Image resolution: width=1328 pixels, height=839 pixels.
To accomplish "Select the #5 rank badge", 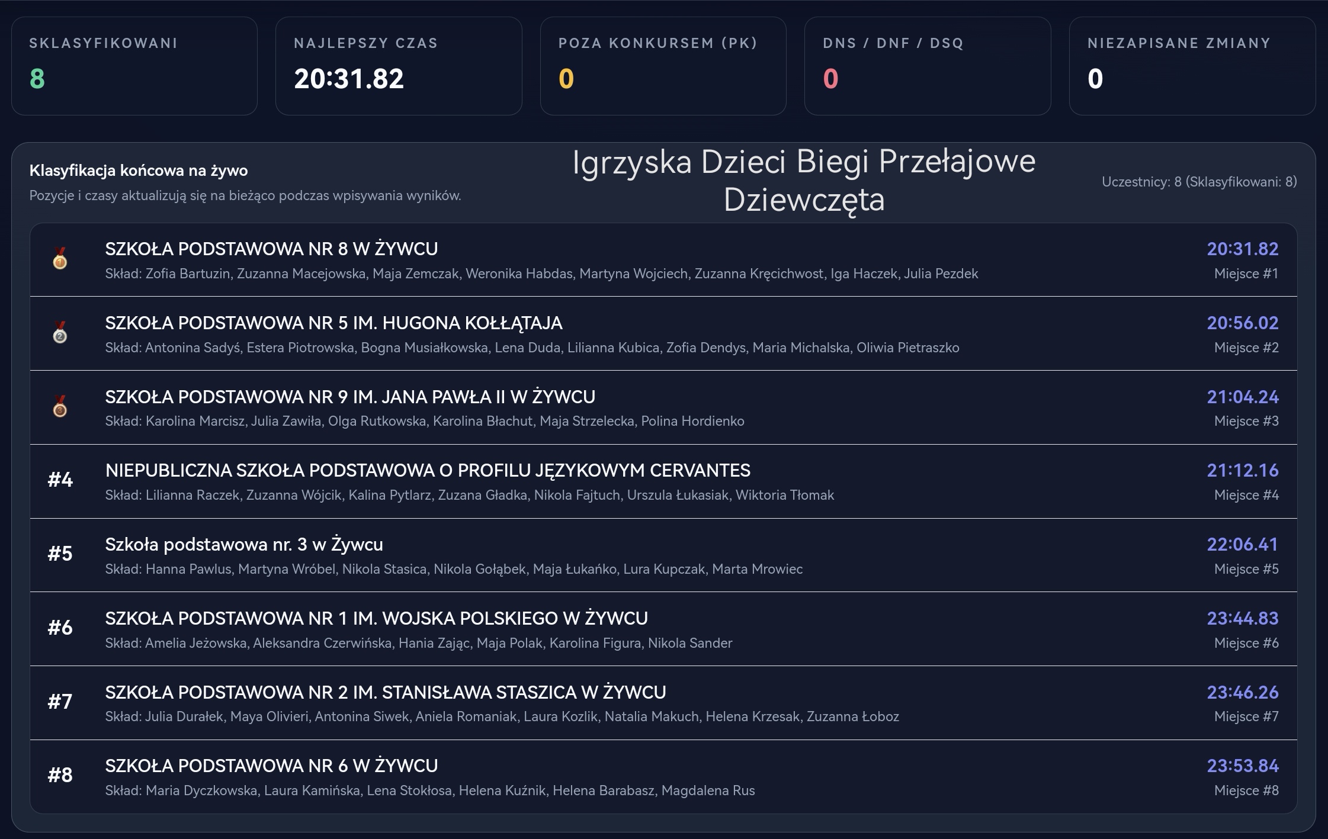I will (x=60, y=554).
